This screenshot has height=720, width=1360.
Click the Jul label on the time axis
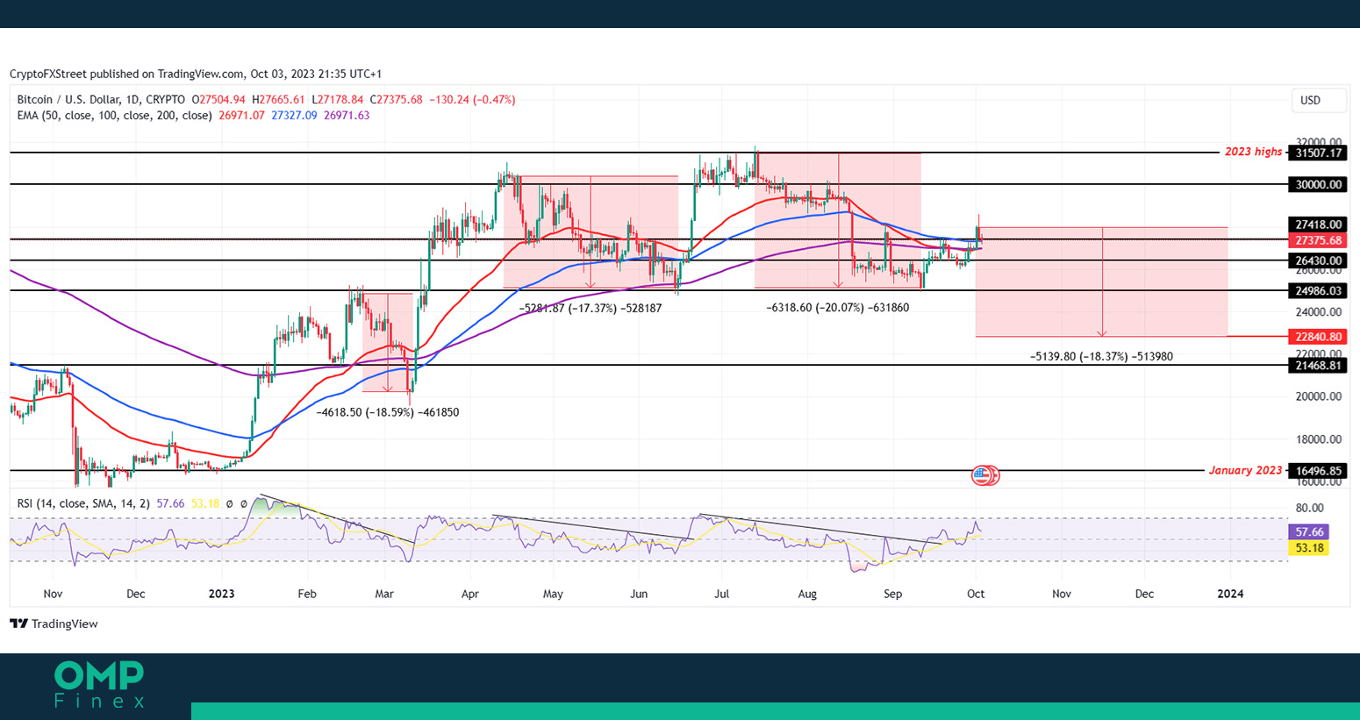[721, 594]
